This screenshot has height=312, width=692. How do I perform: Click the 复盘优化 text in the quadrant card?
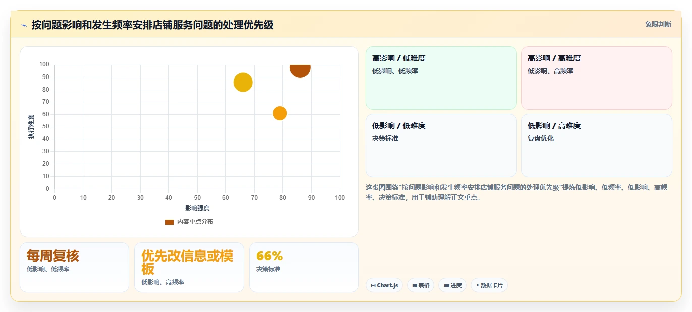541,138
